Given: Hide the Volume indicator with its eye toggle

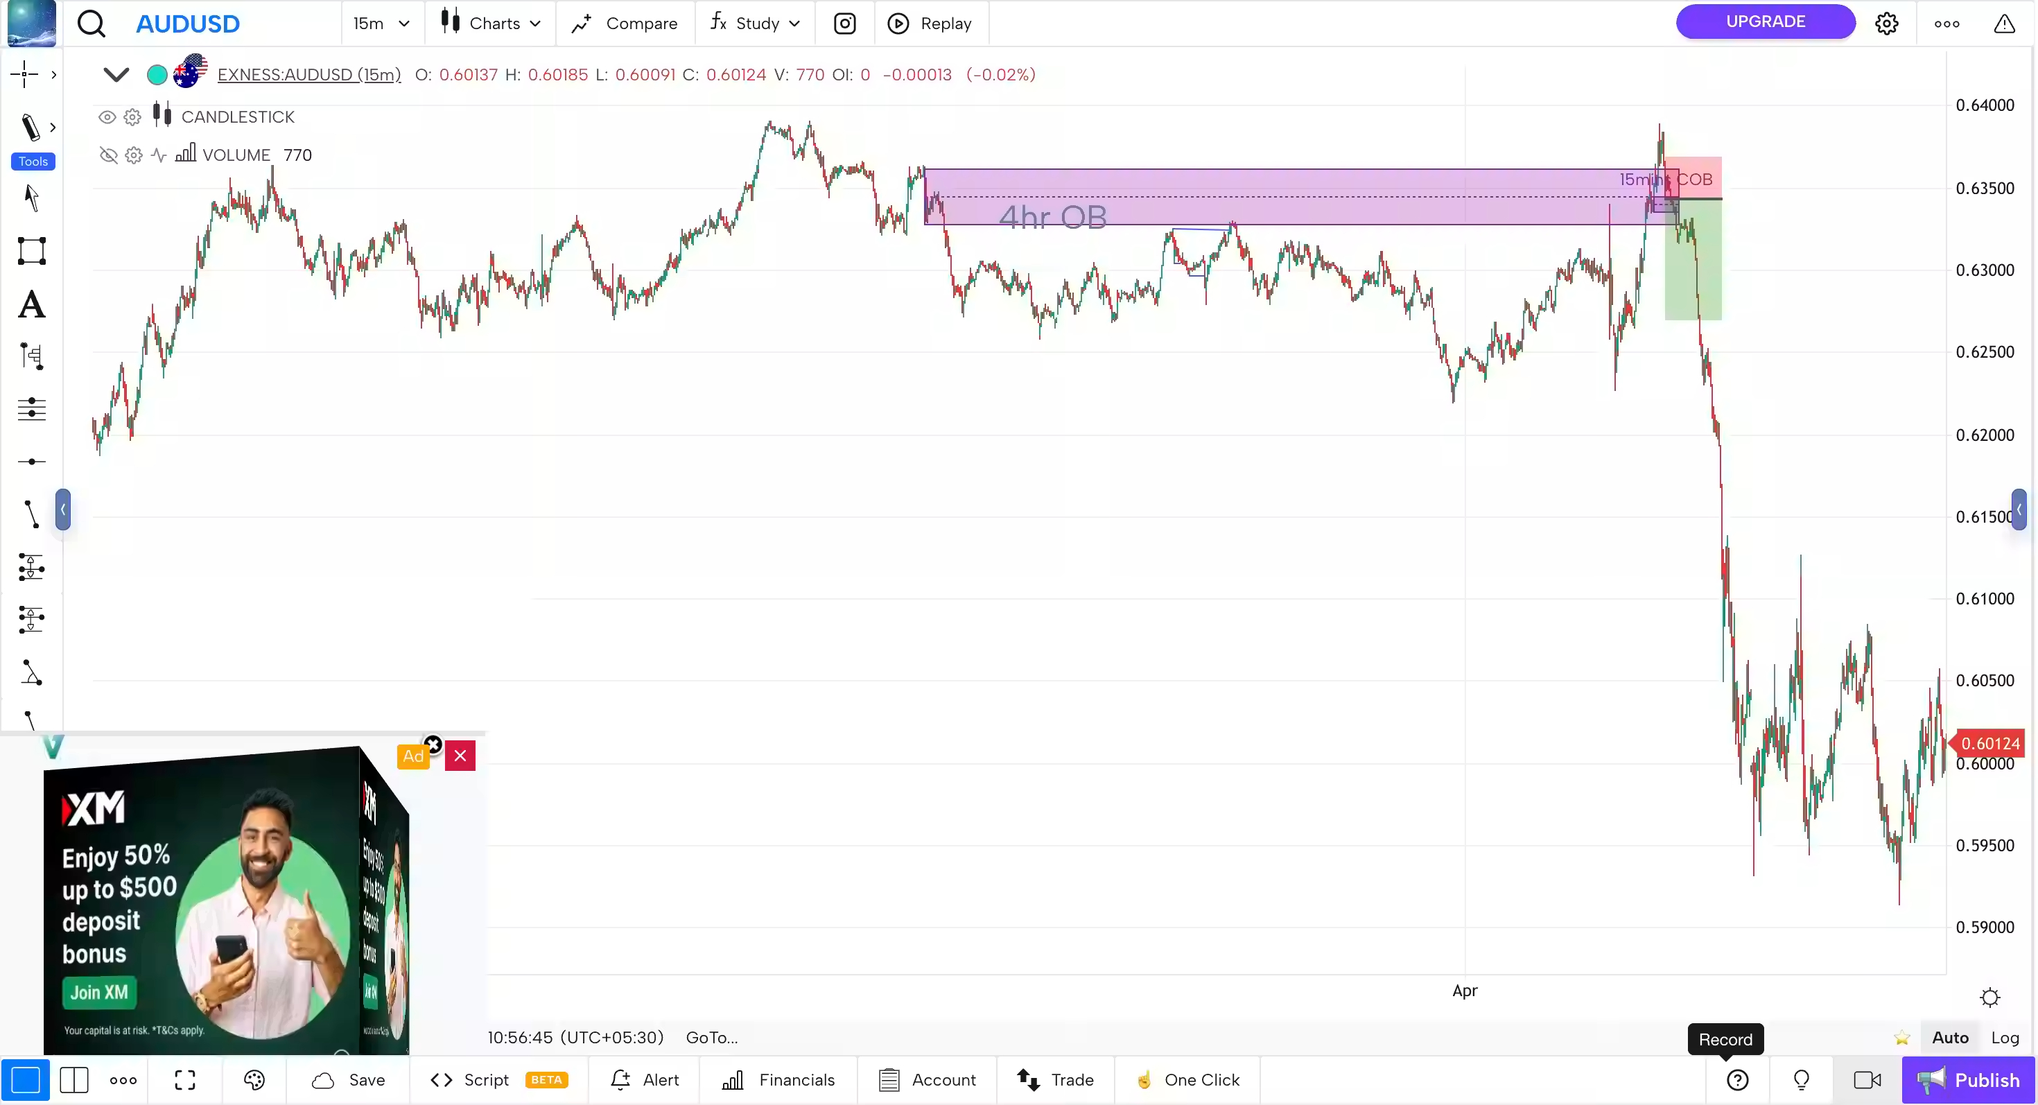Looking at the screenshot, I should (x=107, y=155).
